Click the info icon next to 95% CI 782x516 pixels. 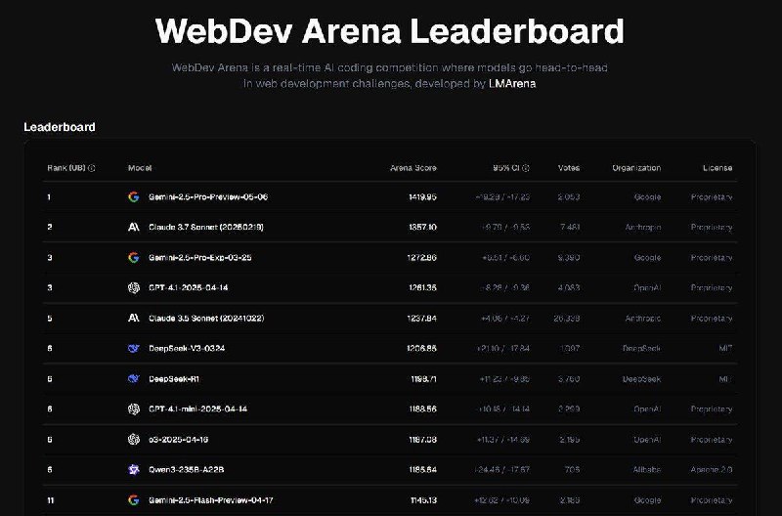pos(526,168)
